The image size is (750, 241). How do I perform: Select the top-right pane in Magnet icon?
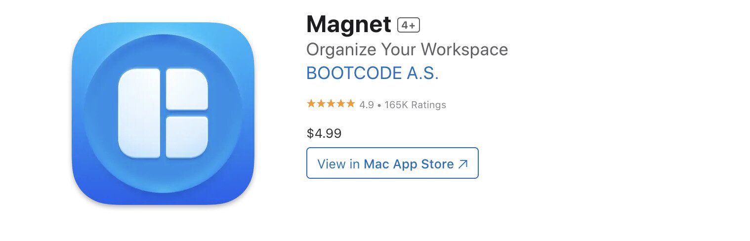click(x=187, y=89)
